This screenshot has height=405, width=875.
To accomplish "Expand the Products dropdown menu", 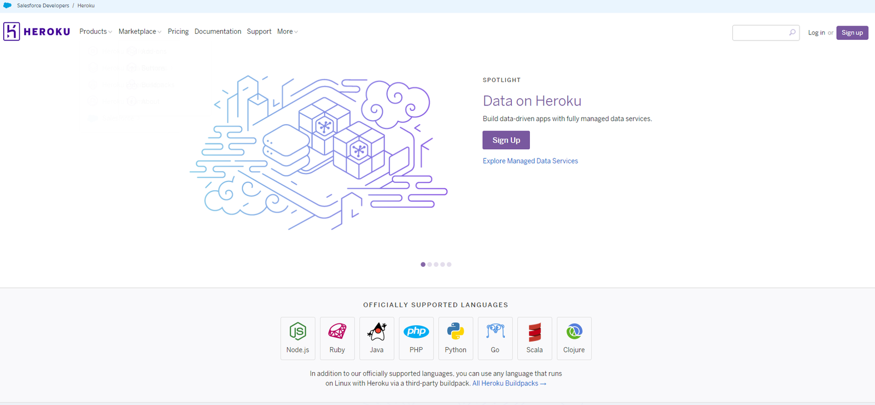I will click(95, 32).
